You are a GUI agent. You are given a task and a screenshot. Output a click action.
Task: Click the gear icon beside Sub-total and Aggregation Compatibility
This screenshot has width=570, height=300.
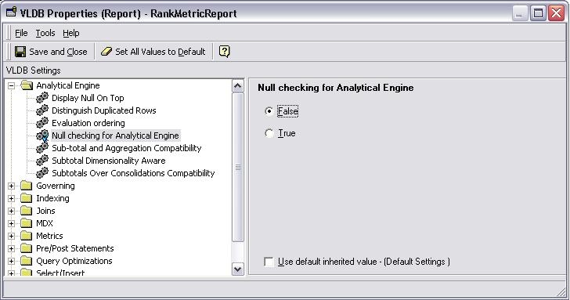42,148
